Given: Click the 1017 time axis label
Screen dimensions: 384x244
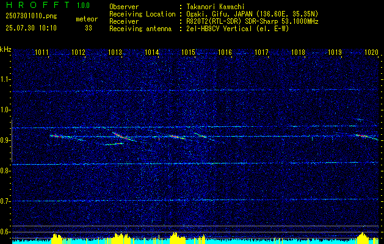Looking at the screenshot, I should coord(261,52).
